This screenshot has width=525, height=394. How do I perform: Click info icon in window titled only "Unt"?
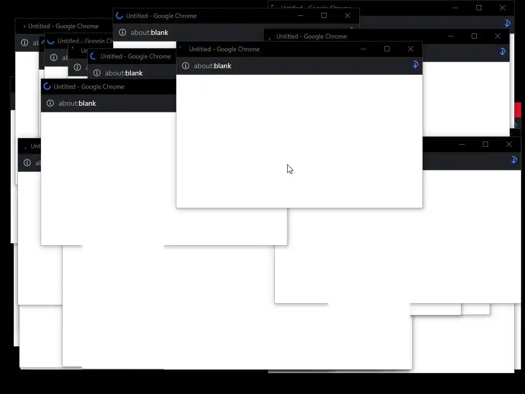[27, 163]
